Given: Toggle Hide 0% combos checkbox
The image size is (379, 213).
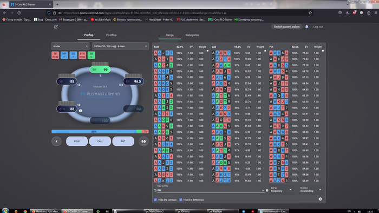Looking at the screenshot, I should [x=155, y=199].
